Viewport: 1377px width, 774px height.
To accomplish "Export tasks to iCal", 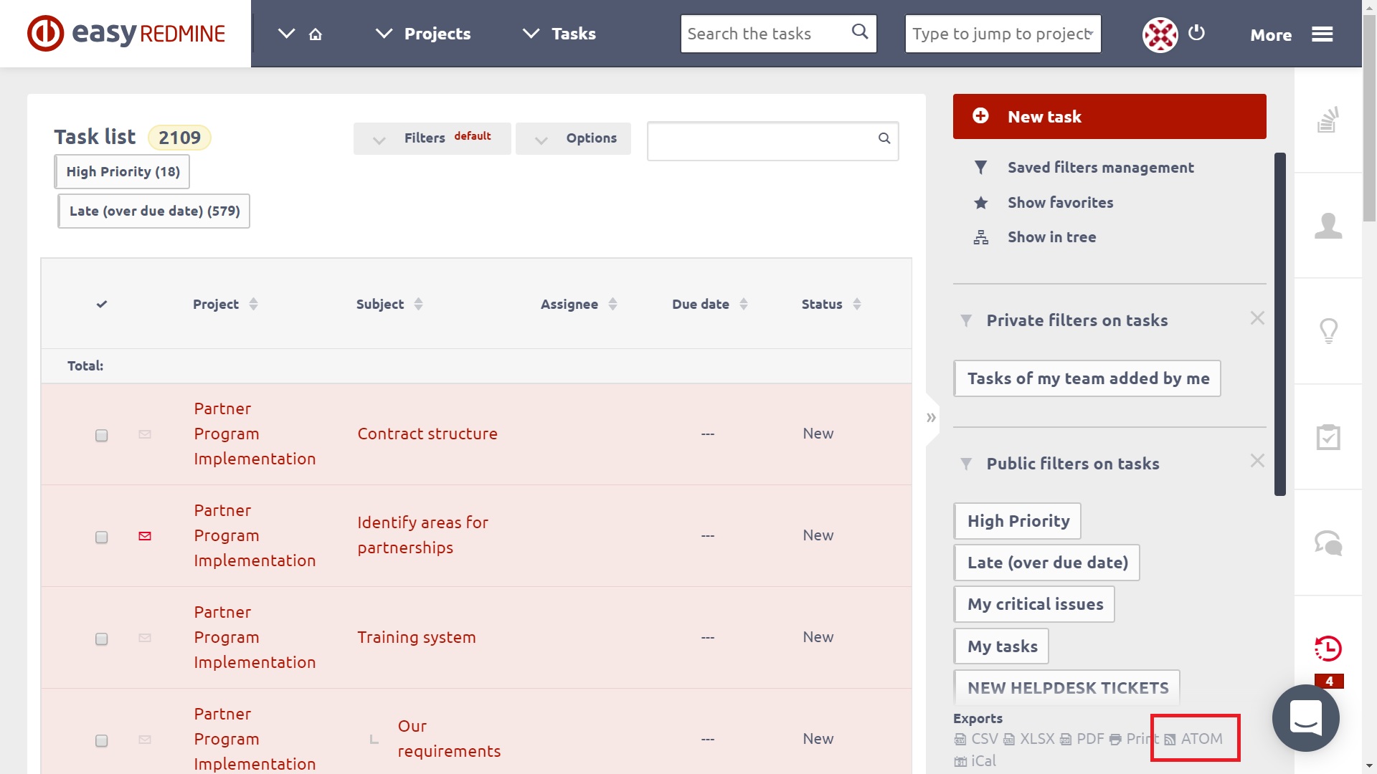I will pos(983,761).
